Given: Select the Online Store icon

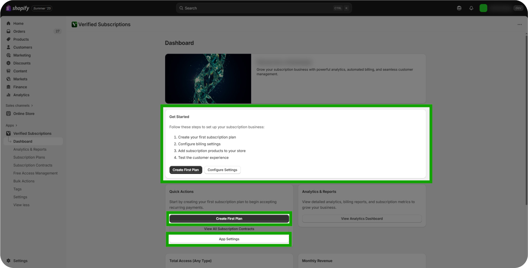Looking at the screenshot, I should 8,113.
